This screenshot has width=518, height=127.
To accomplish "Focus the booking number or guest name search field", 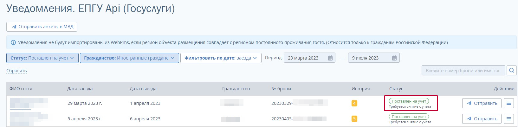I will coord(462,71).
